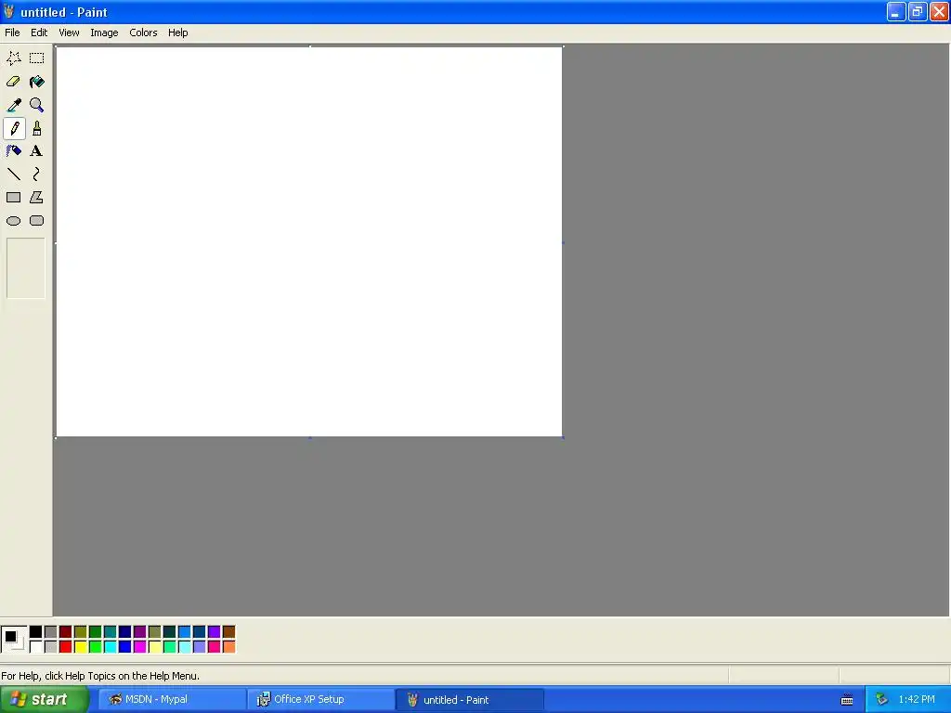Activate the Airbrush spray tool
951x713 pixels.
pyautogui.click(x=13, y=151)
